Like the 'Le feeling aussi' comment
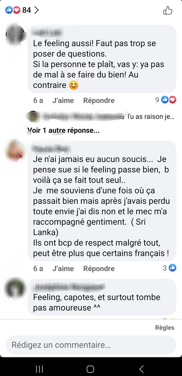This screenshot has height=376, width=182. [x=63, y=101]
